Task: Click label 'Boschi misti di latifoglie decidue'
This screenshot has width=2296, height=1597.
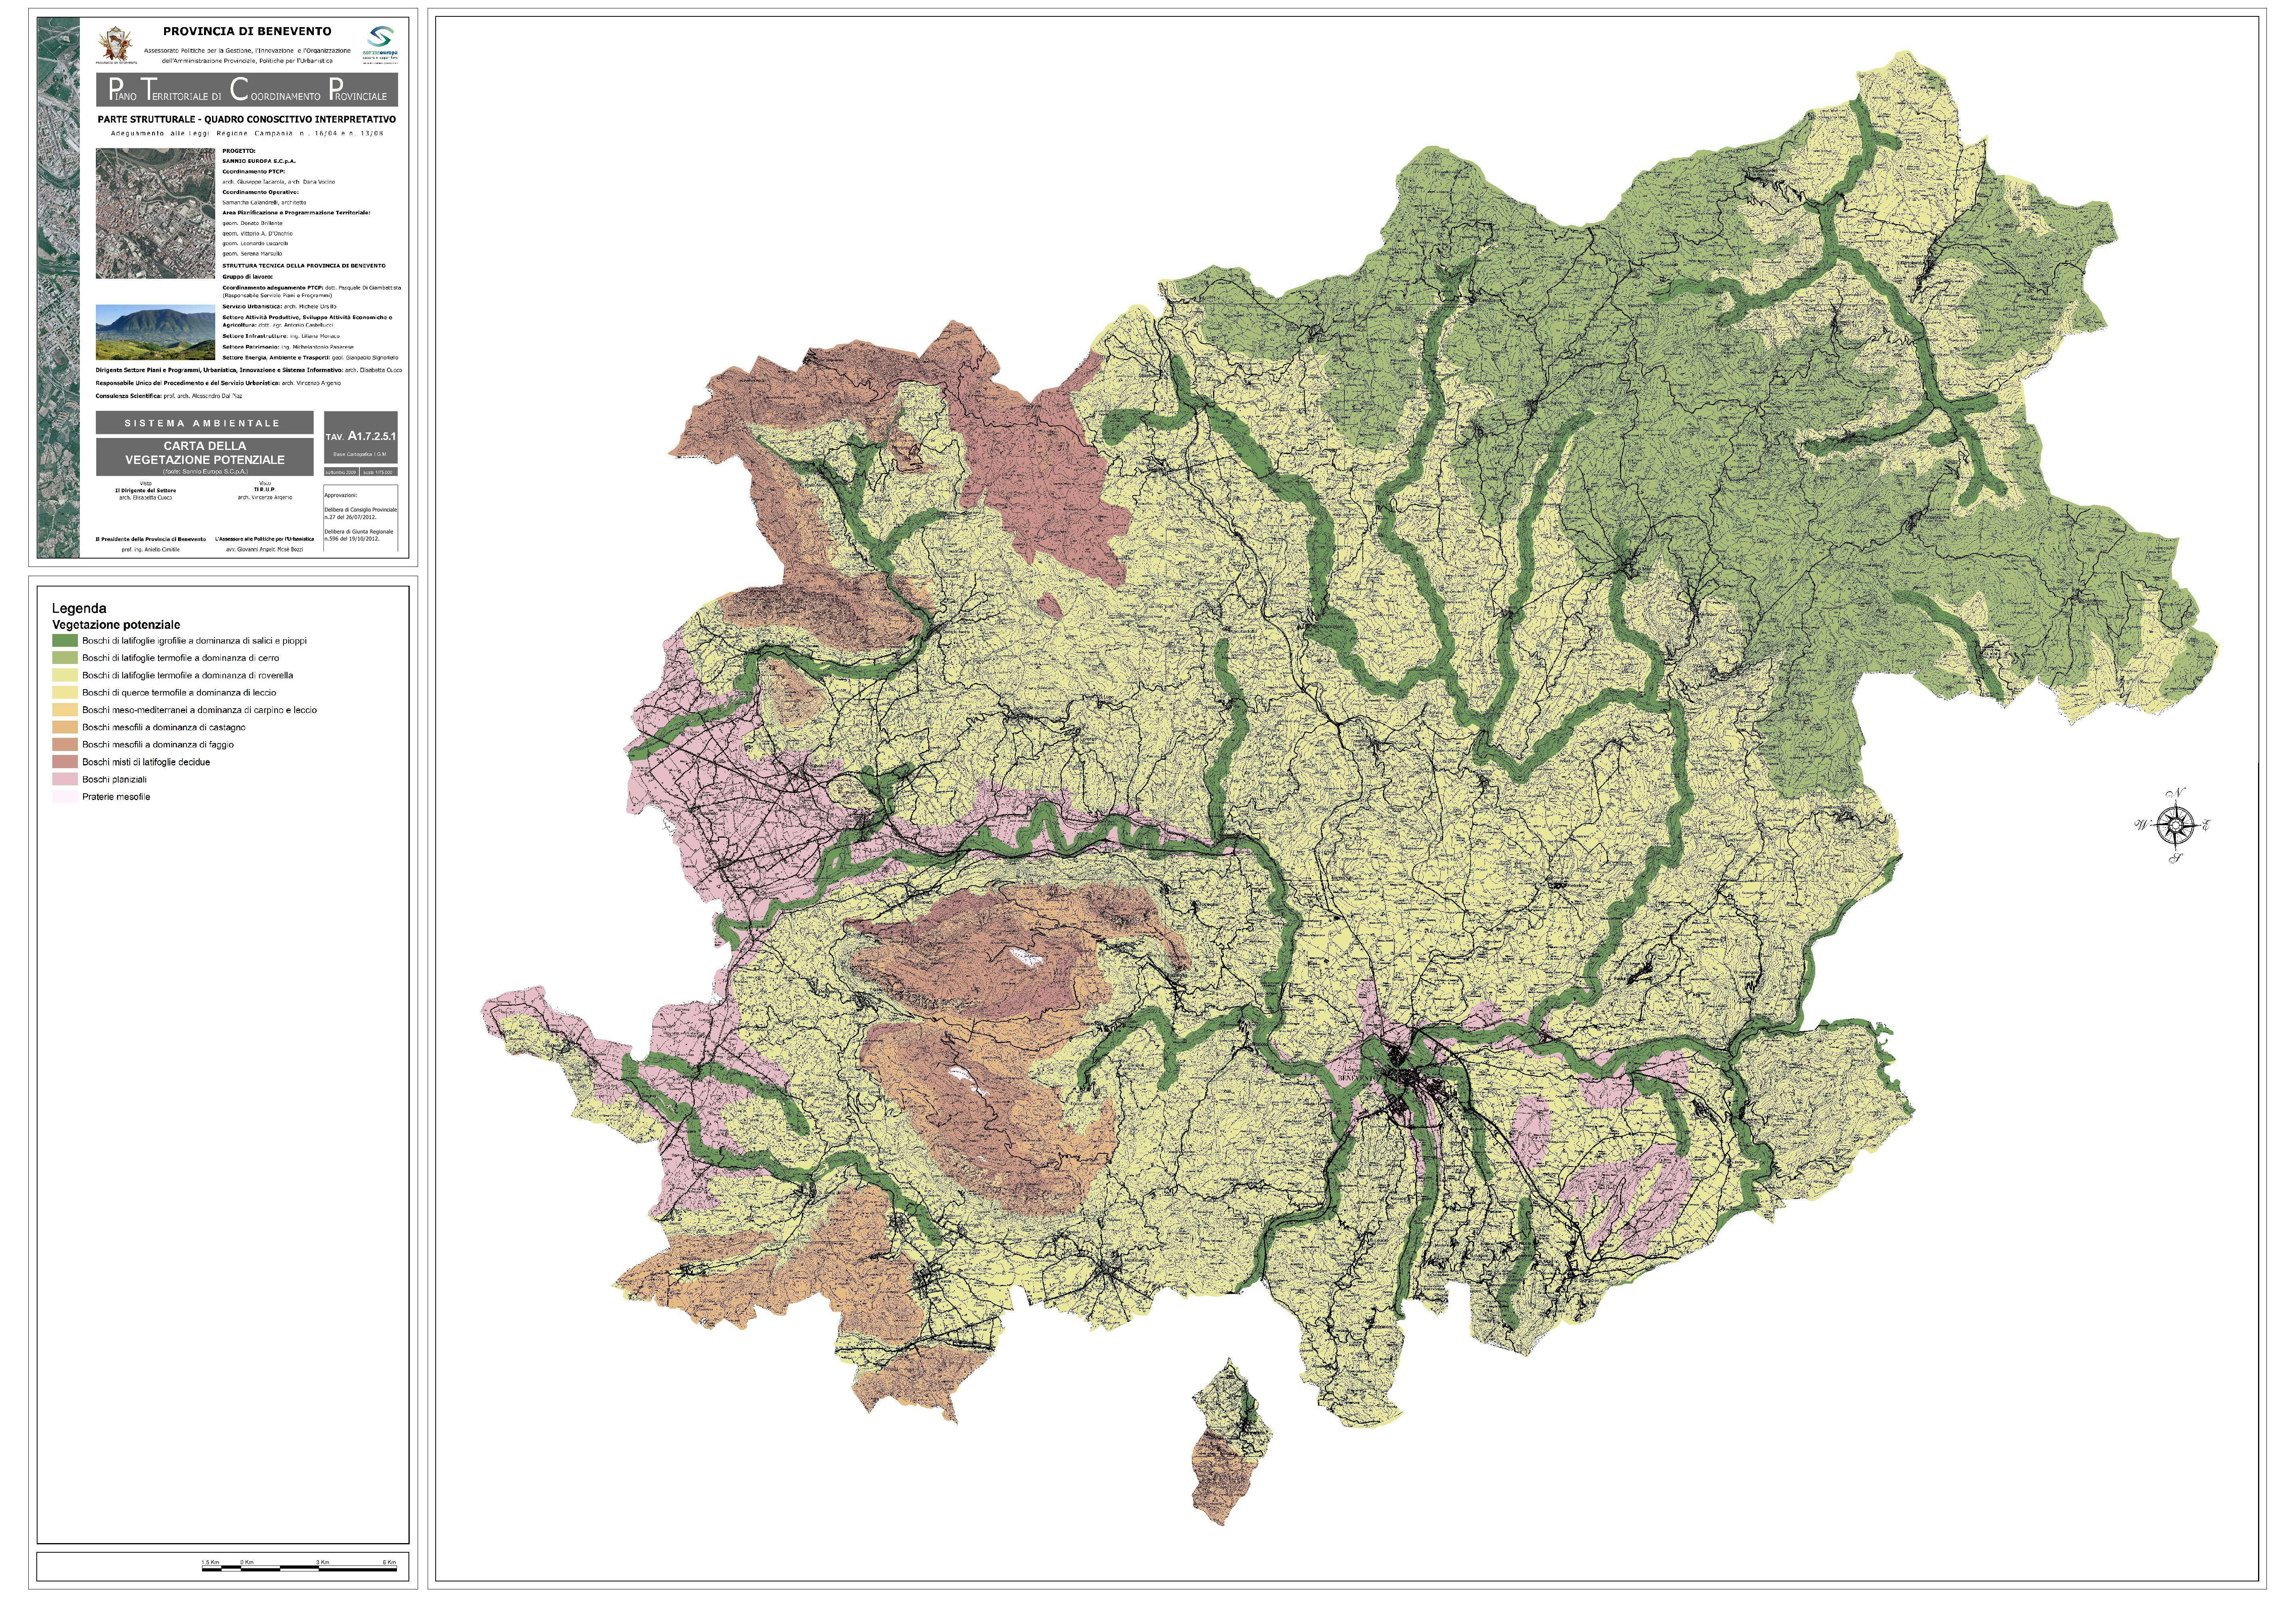Action: pos(146,762)
